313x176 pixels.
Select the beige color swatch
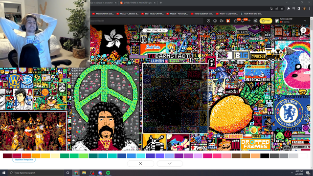pyautogui.click(x=255, y=155)
